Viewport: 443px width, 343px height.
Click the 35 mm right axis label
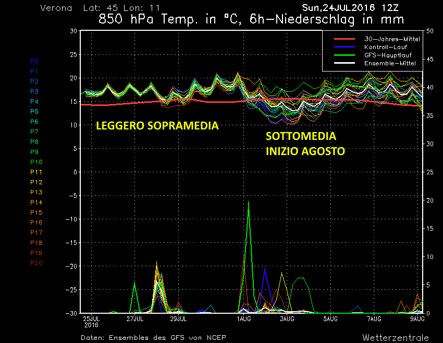pos(430,116)
